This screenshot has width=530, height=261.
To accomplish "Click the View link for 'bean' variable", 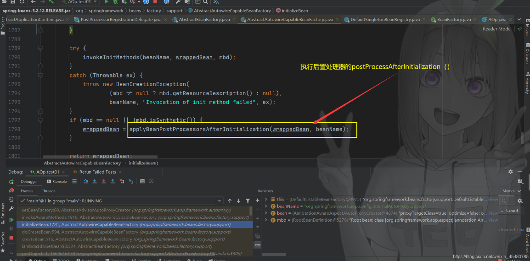I will tap(493, 213).
